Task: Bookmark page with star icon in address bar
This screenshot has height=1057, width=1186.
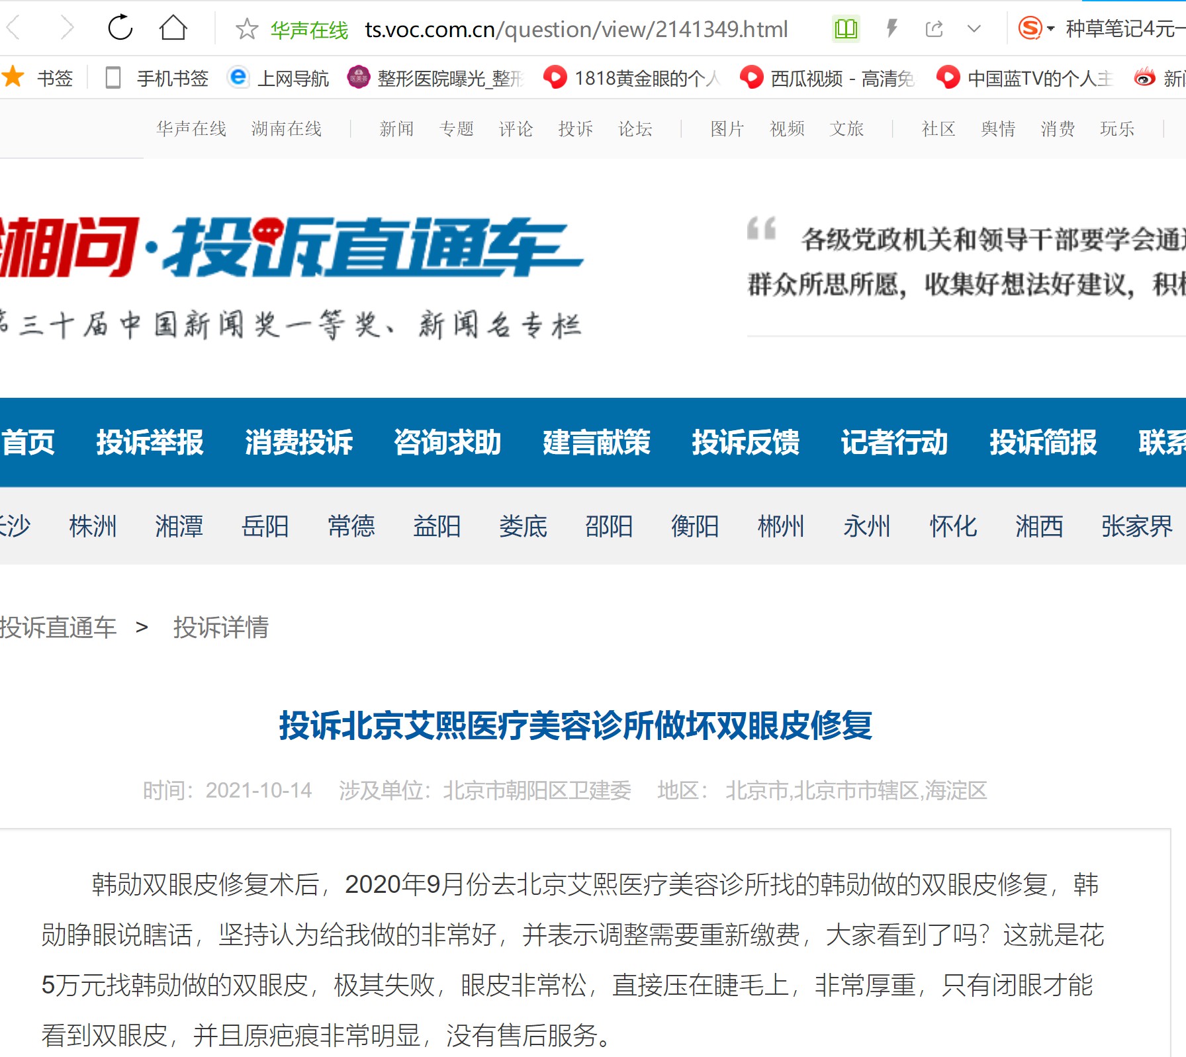Action: [247, 29]
